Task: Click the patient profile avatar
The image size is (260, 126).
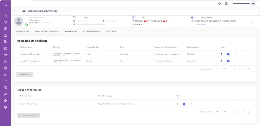Action: click(x=19, y=21)
